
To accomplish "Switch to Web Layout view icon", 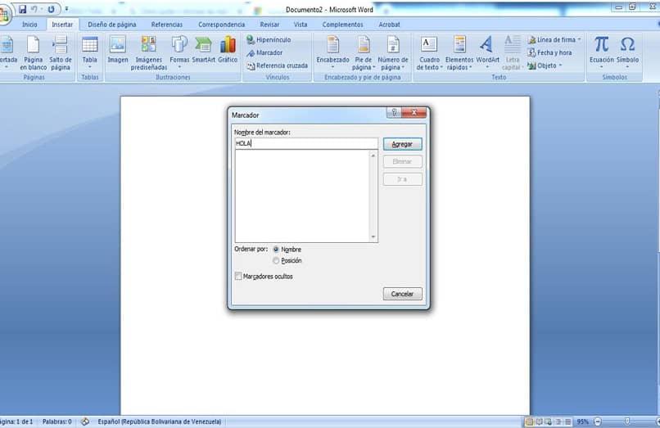I will pyautogui.click(x=549, y=421).
